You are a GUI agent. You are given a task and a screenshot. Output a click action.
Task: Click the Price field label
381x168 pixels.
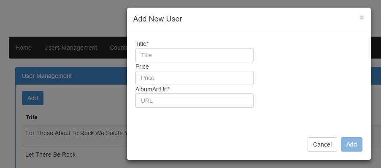tap(142, 67)
